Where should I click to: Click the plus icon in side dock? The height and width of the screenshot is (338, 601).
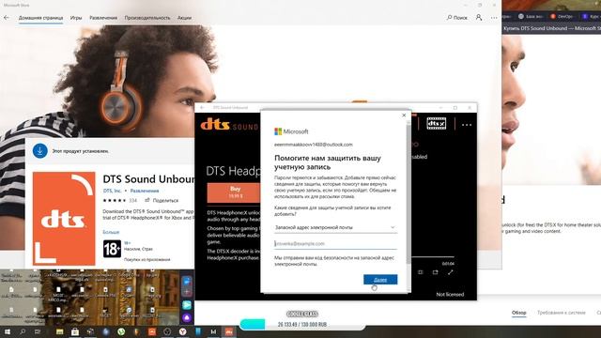(187, 292)
